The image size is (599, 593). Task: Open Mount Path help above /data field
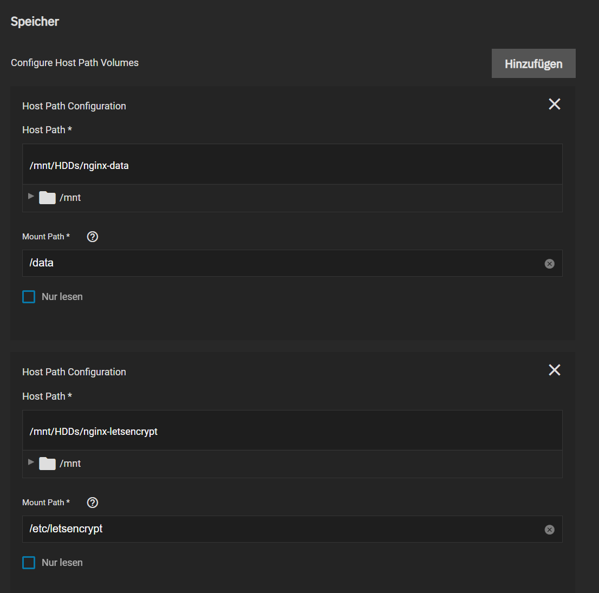pos(93,237)
